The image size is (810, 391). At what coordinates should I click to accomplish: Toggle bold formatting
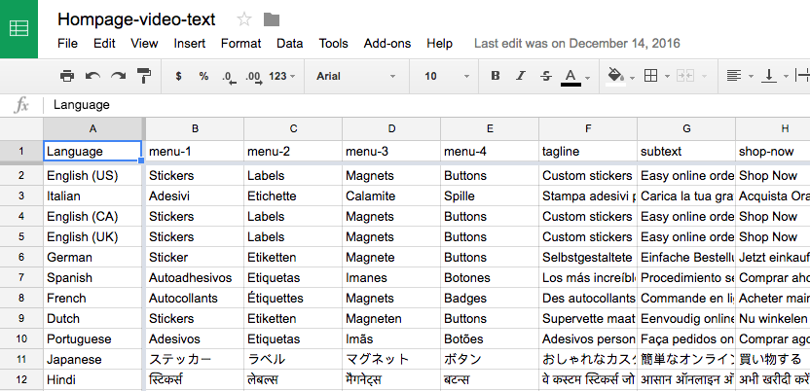click(x=495, y=76)
